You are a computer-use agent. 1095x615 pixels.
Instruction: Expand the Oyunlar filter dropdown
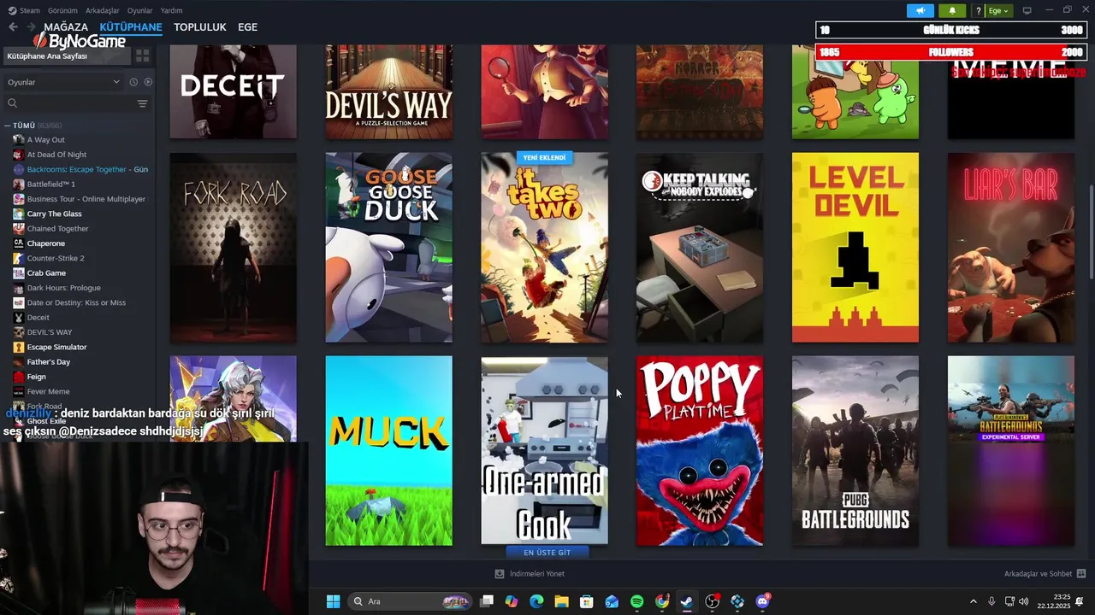(63, 82)
